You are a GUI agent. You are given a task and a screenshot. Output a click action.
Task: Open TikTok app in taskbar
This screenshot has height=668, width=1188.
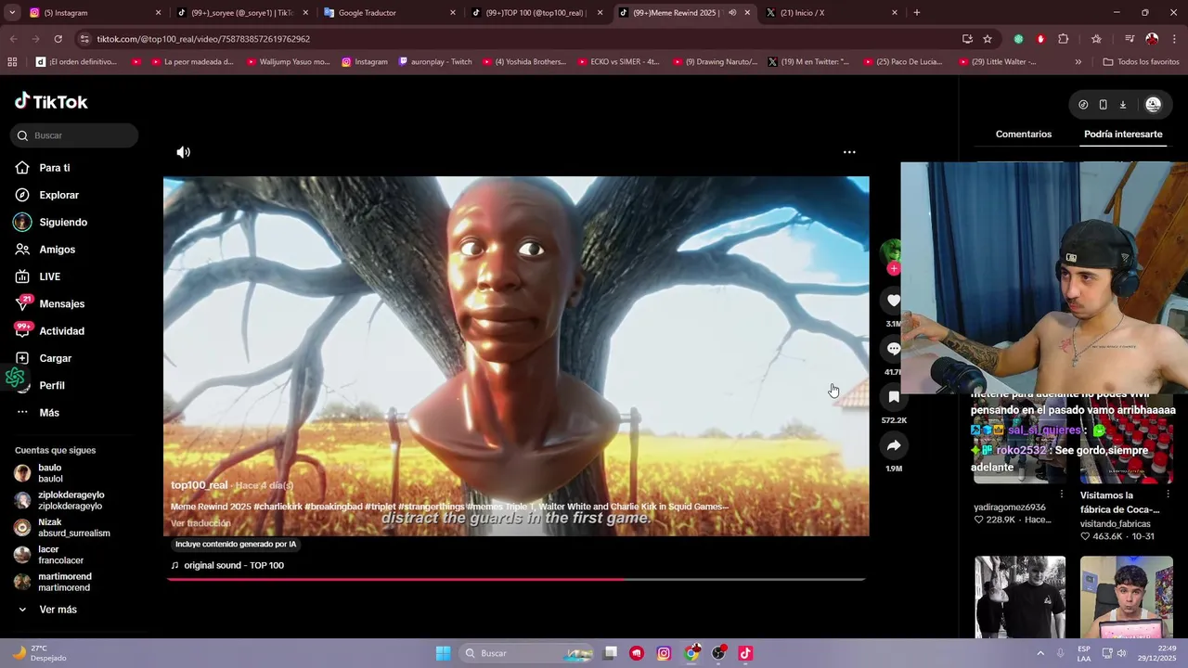[x=745, y=653]
